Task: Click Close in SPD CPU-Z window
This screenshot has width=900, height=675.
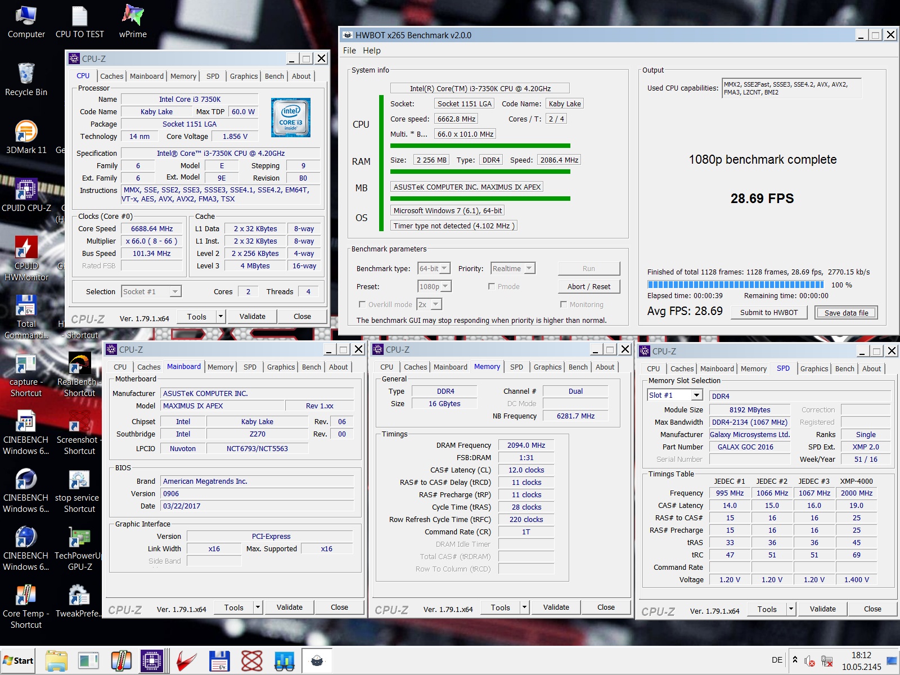Action: [x=872, y=609]
